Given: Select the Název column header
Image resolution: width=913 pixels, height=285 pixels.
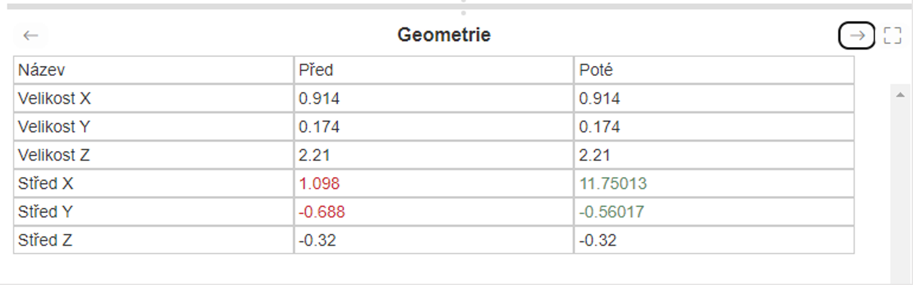Looking at the screenshot, I should 41,70.
